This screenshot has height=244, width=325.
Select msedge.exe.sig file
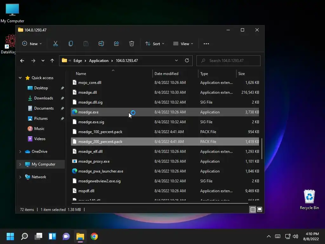(165, 122)
